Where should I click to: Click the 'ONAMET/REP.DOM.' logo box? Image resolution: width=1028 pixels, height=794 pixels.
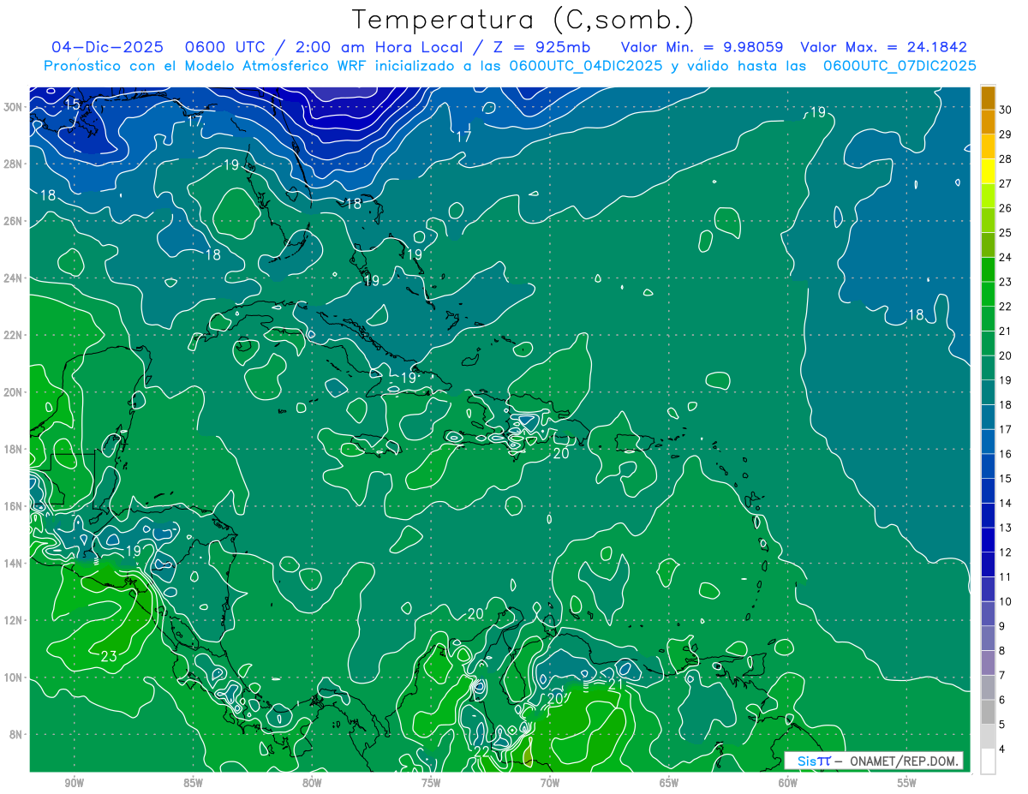(873, 761)
